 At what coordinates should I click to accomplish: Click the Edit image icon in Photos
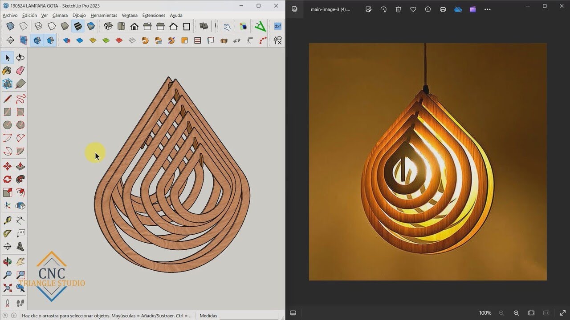click(368, 9)
